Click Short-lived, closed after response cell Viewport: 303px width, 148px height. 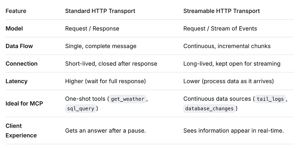pos(111,64)
